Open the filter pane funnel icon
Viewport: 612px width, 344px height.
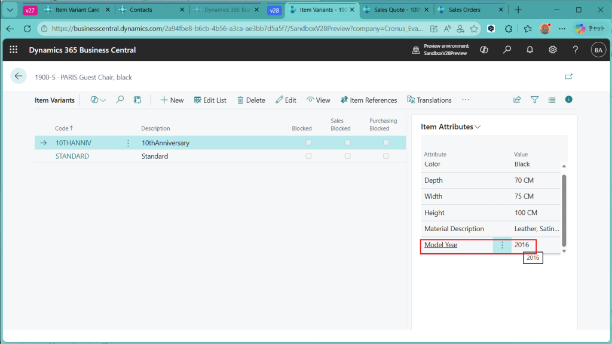535,100
